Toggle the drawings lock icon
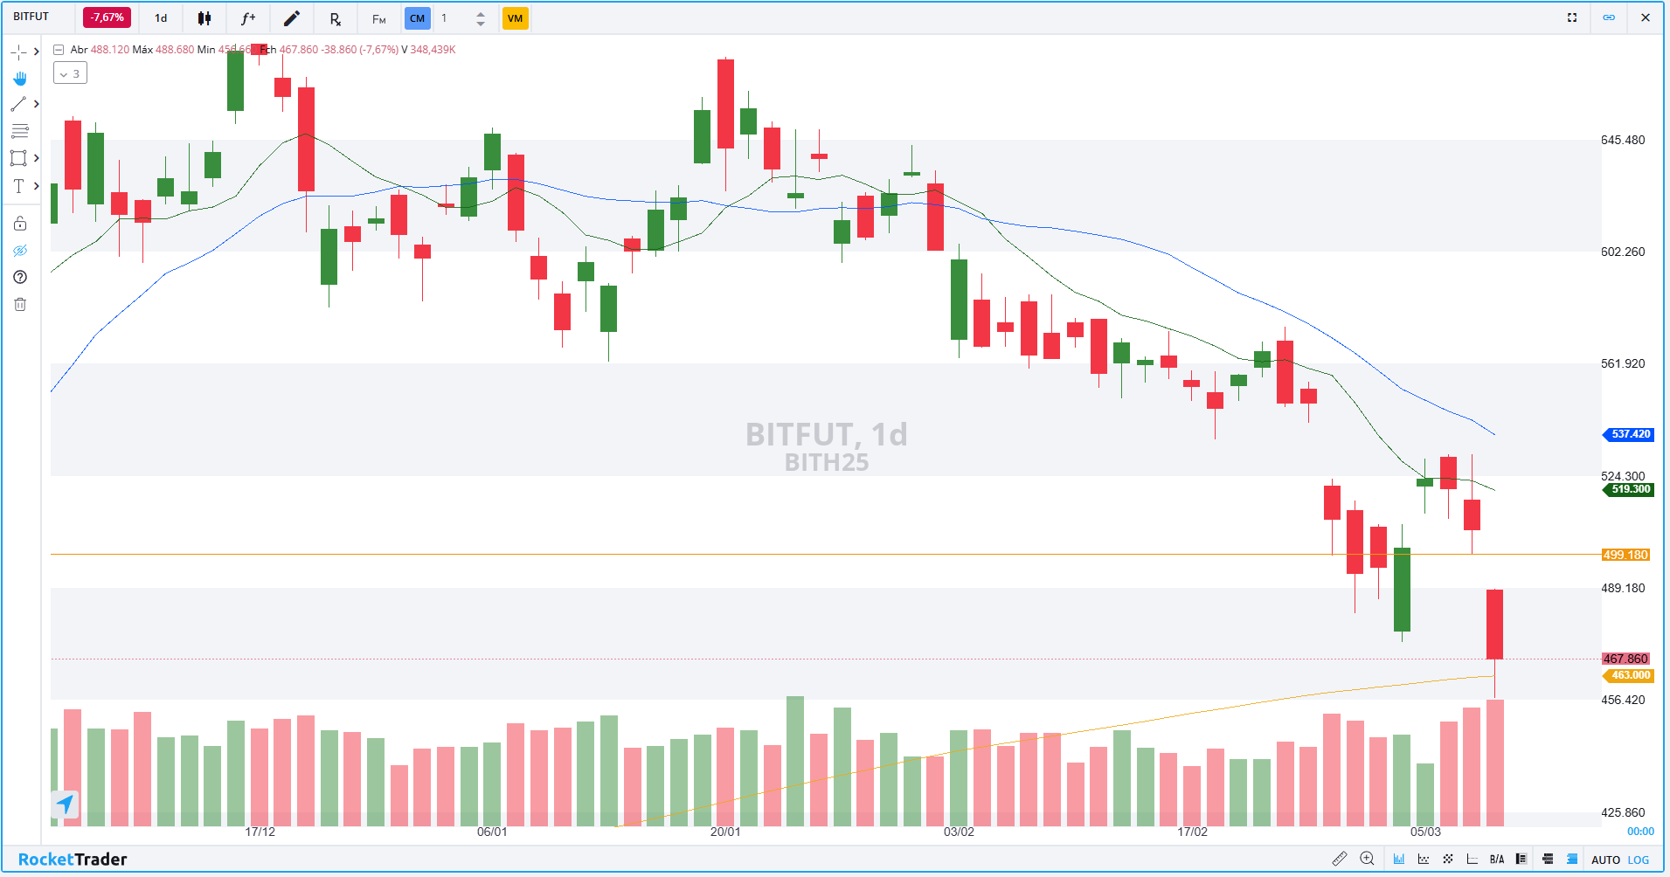1670x877 pixels. pos(20,224)
